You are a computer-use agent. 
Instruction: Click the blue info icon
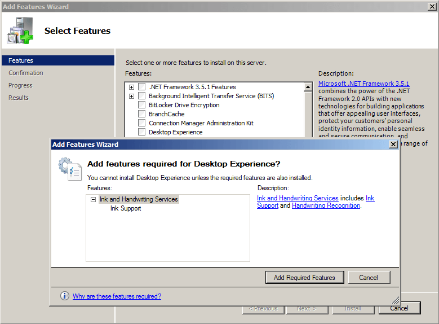pyautogui.click(x=65, y=296)
